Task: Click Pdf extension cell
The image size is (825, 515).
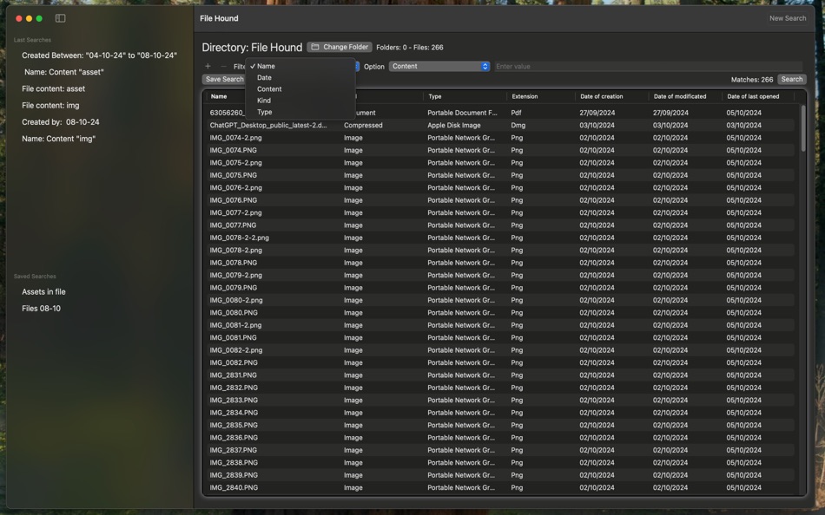Action: 516,113
